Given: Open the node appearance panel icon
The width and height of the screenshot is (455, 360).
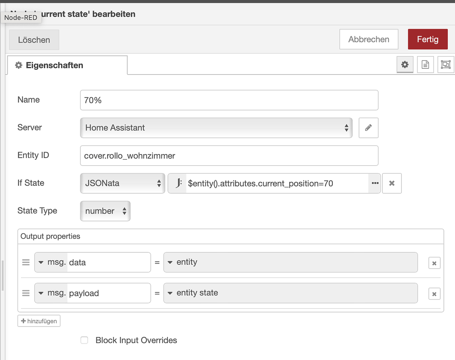Looking at the screenshot, I should tap(446, 64).
